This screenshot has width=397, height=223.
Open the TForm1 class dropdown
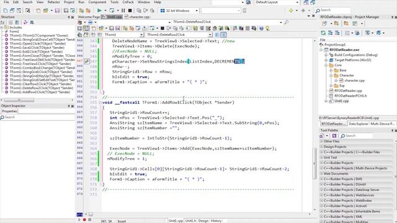pyautogui.click(x=141, y=35)
